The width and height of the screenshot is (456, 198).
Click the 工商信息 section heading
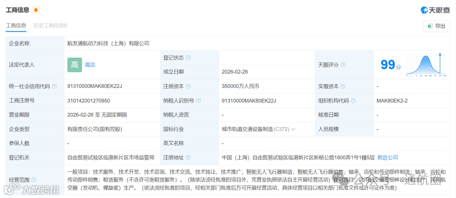coord(17,10)
